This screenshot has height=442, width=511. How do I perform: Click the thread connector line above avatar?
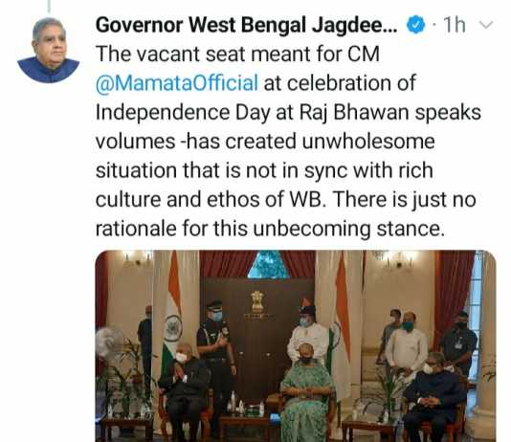(49, 6)
